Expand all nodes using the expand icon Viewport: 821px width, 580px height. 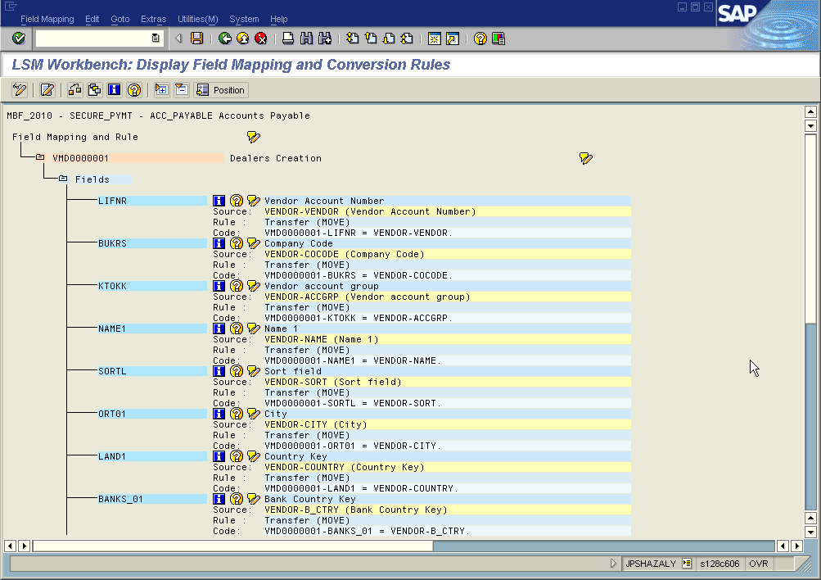pyautogui.click(x=160, y=90)
